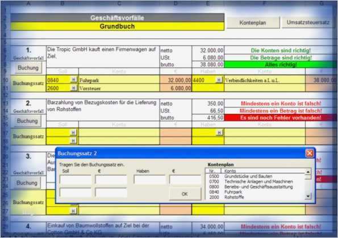Click the Haben amount cell 38.080,00
The height and width of the screenshot is (238, 338).
(321, 80)
